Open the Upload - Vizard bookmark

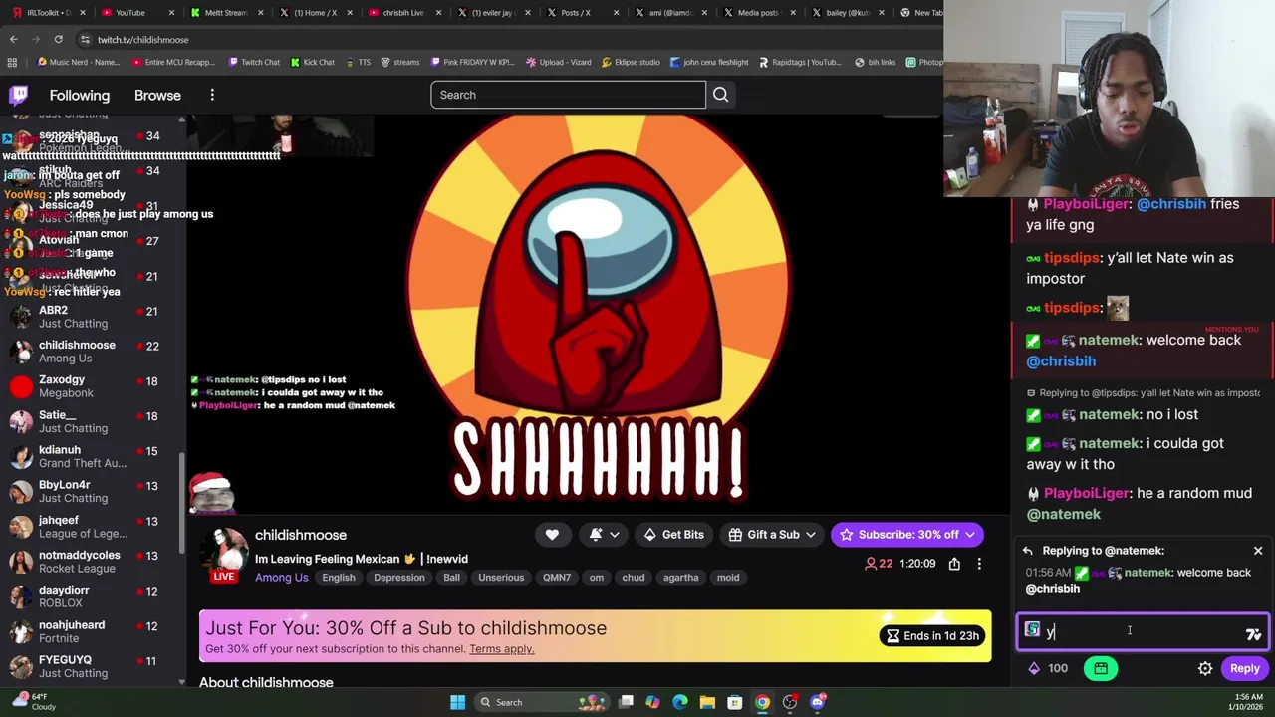tap(559, 62)
